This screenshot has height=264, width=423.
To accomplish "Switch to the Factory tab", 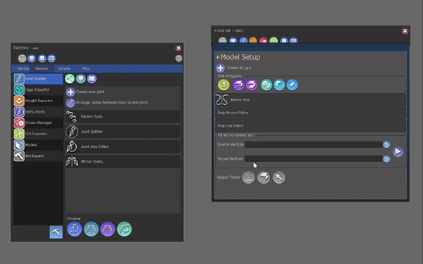I will pos(42,68).
